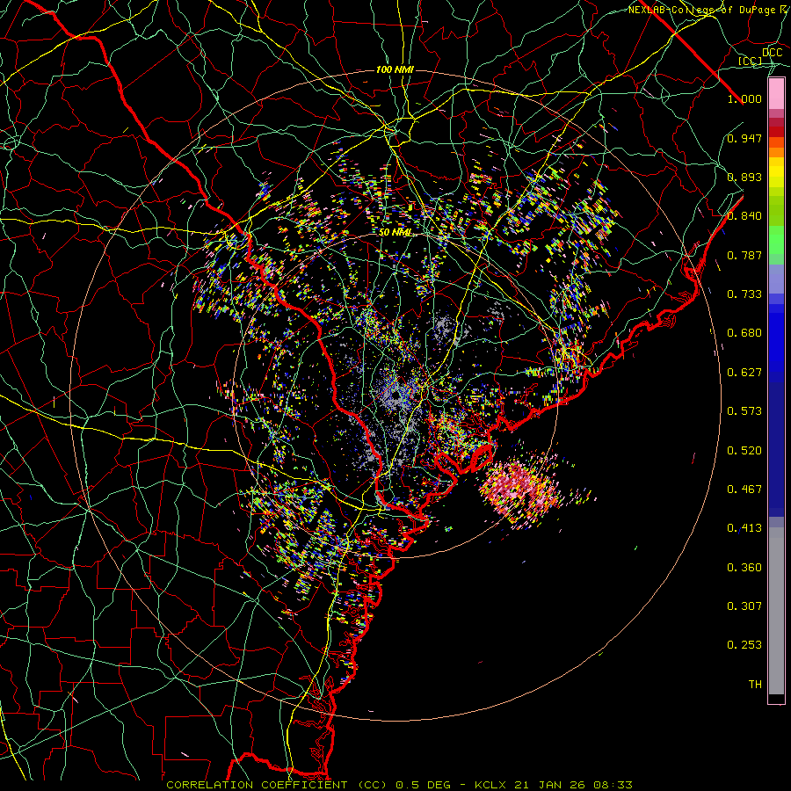Select the 0.733 legend value
This screenshot has height=791, width=791.
tap(744, 294)
